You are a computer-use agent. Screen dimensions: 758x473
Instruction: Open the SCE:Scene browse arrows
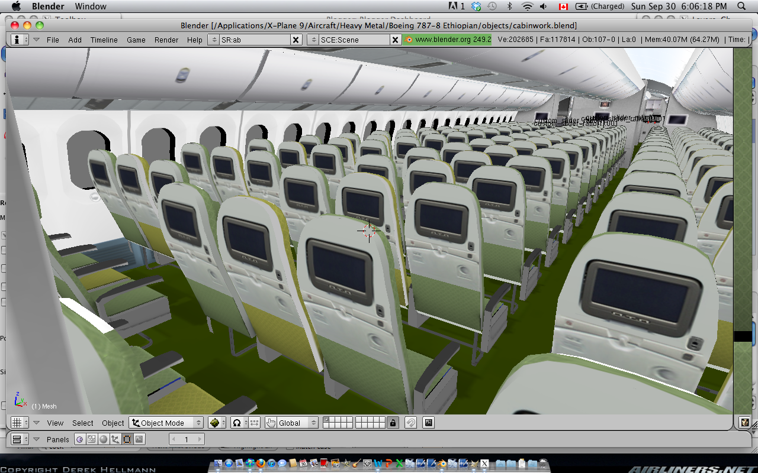tap(313, 40)
